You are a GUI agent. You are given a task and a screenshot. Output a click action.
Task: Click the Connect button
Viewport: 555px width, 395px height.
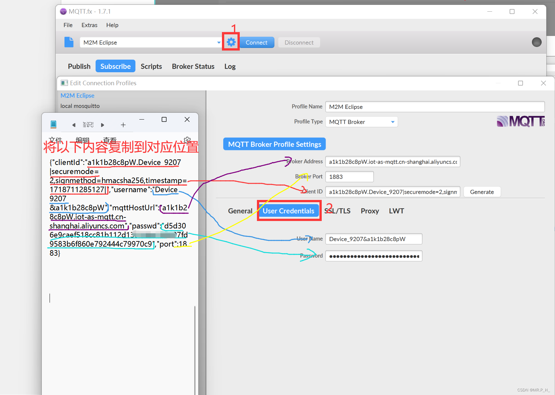[257, 42]
